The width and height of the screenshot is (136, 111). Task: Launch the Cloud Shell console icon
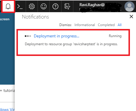(20, 6)
